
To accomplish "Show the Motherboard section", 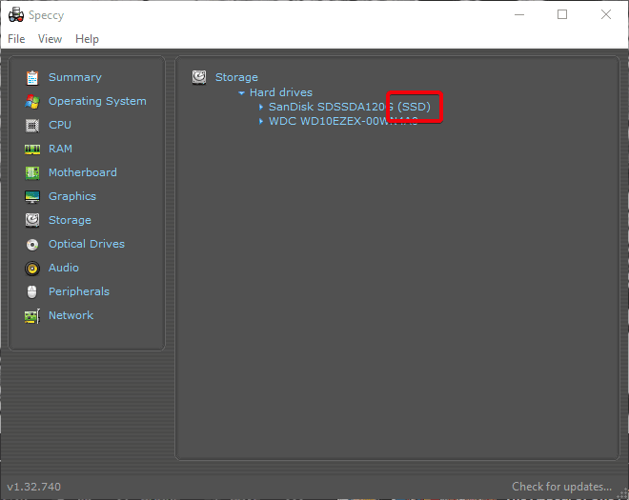I will (x=83, y=172).
